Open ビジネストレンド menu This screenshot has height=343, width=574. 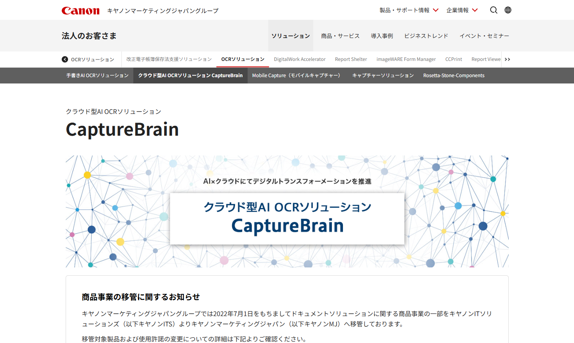coord(426,36)
